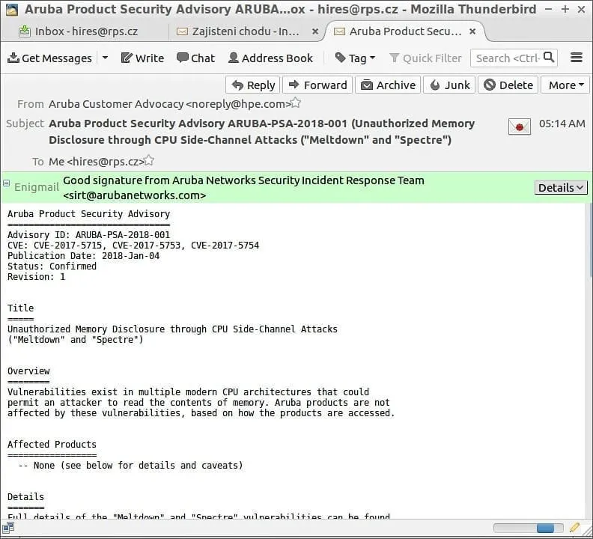Click the online status icon in status bar
Image resolution: width=593 pixels, height=539 pixels.
click(x=8, y=527)
